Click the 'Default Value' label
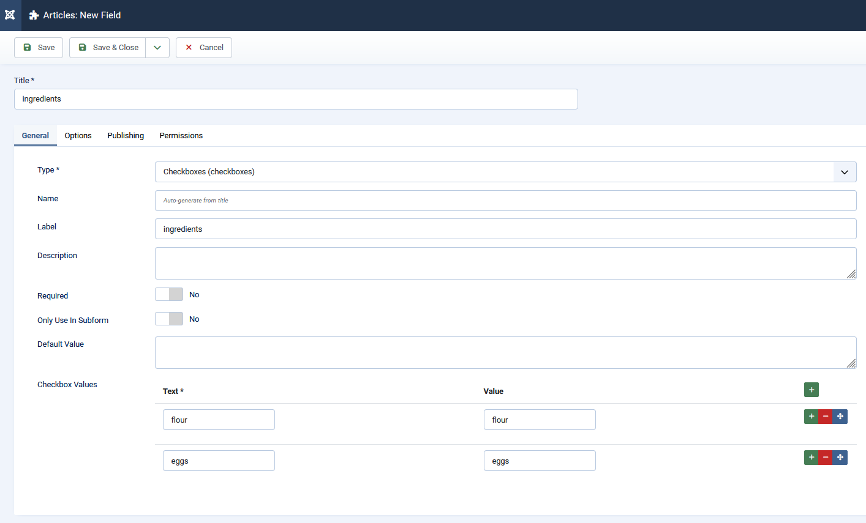This screenshot has width=866, height=523. [x=61, y=344]
